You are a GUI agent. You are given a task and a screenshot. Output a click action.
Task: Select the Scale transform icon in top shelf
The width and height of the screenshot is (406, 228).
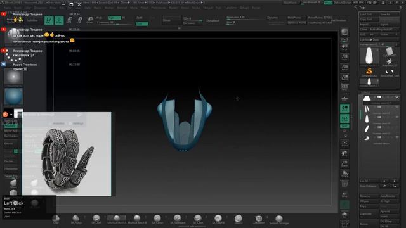pos(80,20)
